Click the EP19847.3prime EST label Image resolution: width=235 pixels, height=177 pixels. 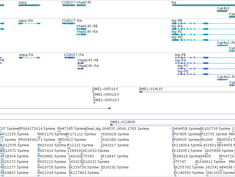point(115,156)
